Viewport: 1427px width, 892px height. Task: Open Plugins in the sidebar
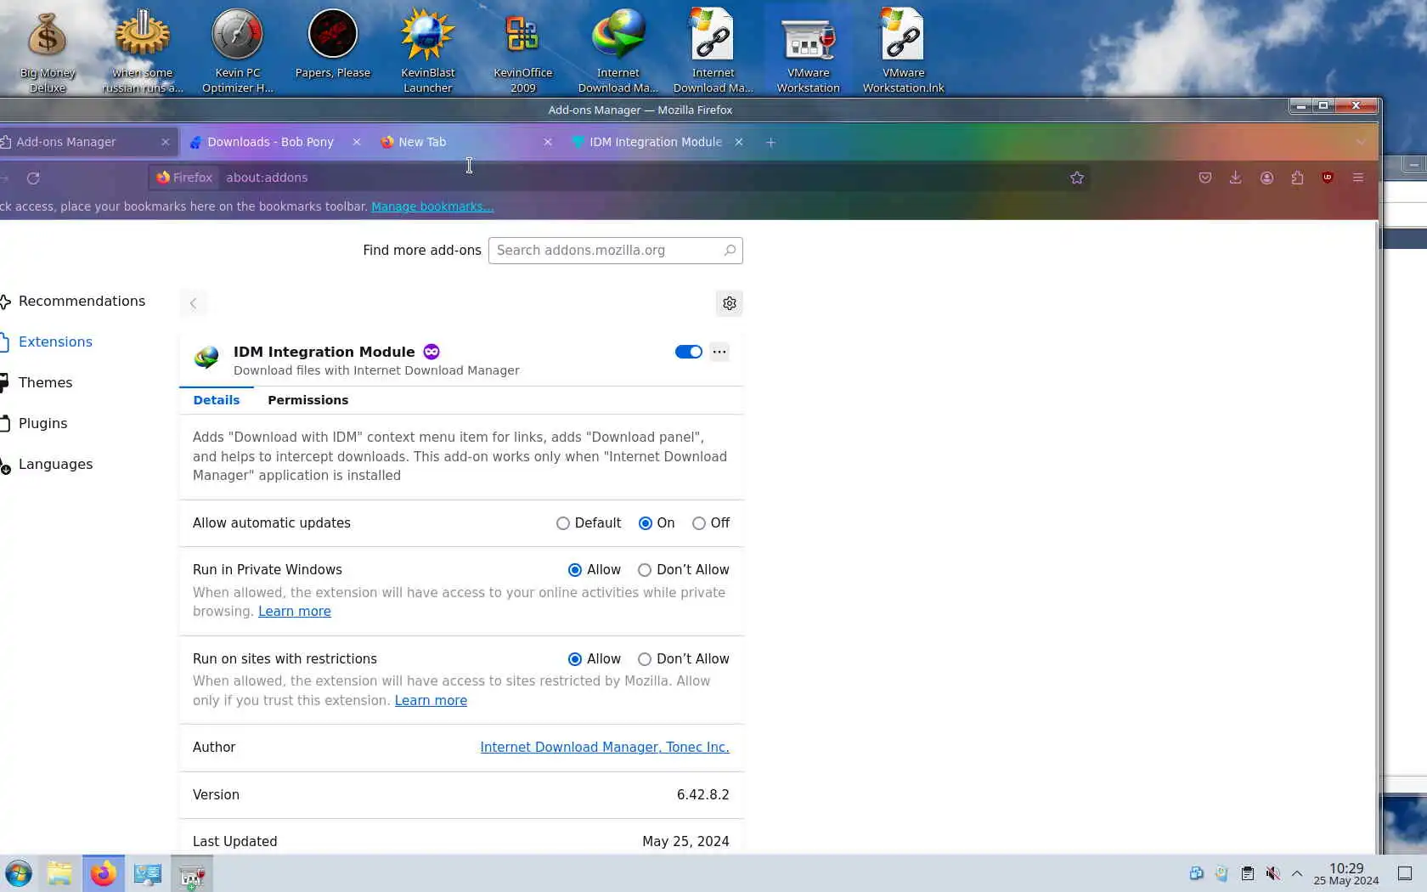[x=34, y=424]
